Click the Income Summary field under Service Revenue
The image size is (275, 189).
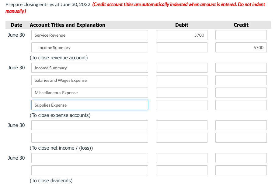tap(89, 47)
